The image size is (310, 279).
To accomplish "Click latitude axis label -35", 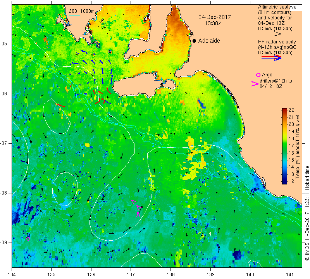I will click(x=4, y=44).
